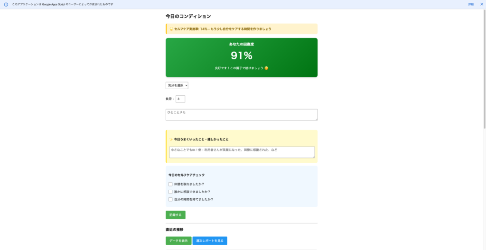Open the 気分を選択 dropdown
Viewport: 486px width, 250px height.
tap(177, 85)
